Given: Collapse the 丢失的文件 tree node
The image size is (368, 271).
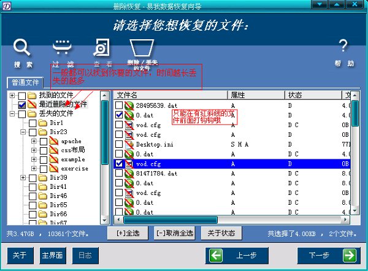Looking at the screenshot, I should [x=12, y=114].
